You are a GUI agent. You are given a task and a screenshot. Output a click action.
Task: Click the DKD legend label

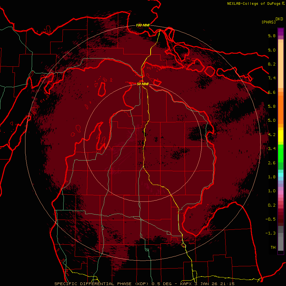(x=279, y=19)
